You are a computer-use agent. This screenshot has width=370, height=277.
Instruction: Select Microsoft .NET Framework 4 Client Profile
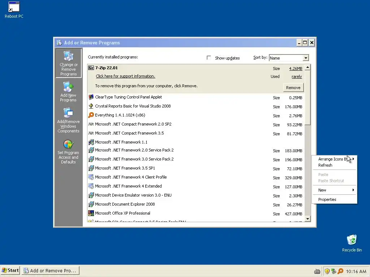pyautogui.click(x=196, y=177)
